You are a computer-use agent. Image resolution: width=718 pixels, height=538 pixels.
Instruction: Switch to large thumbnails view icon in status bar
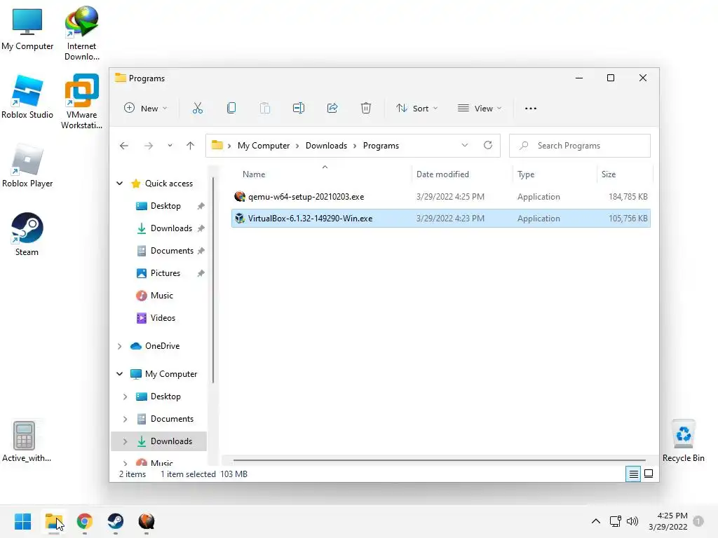coord(649,474)
